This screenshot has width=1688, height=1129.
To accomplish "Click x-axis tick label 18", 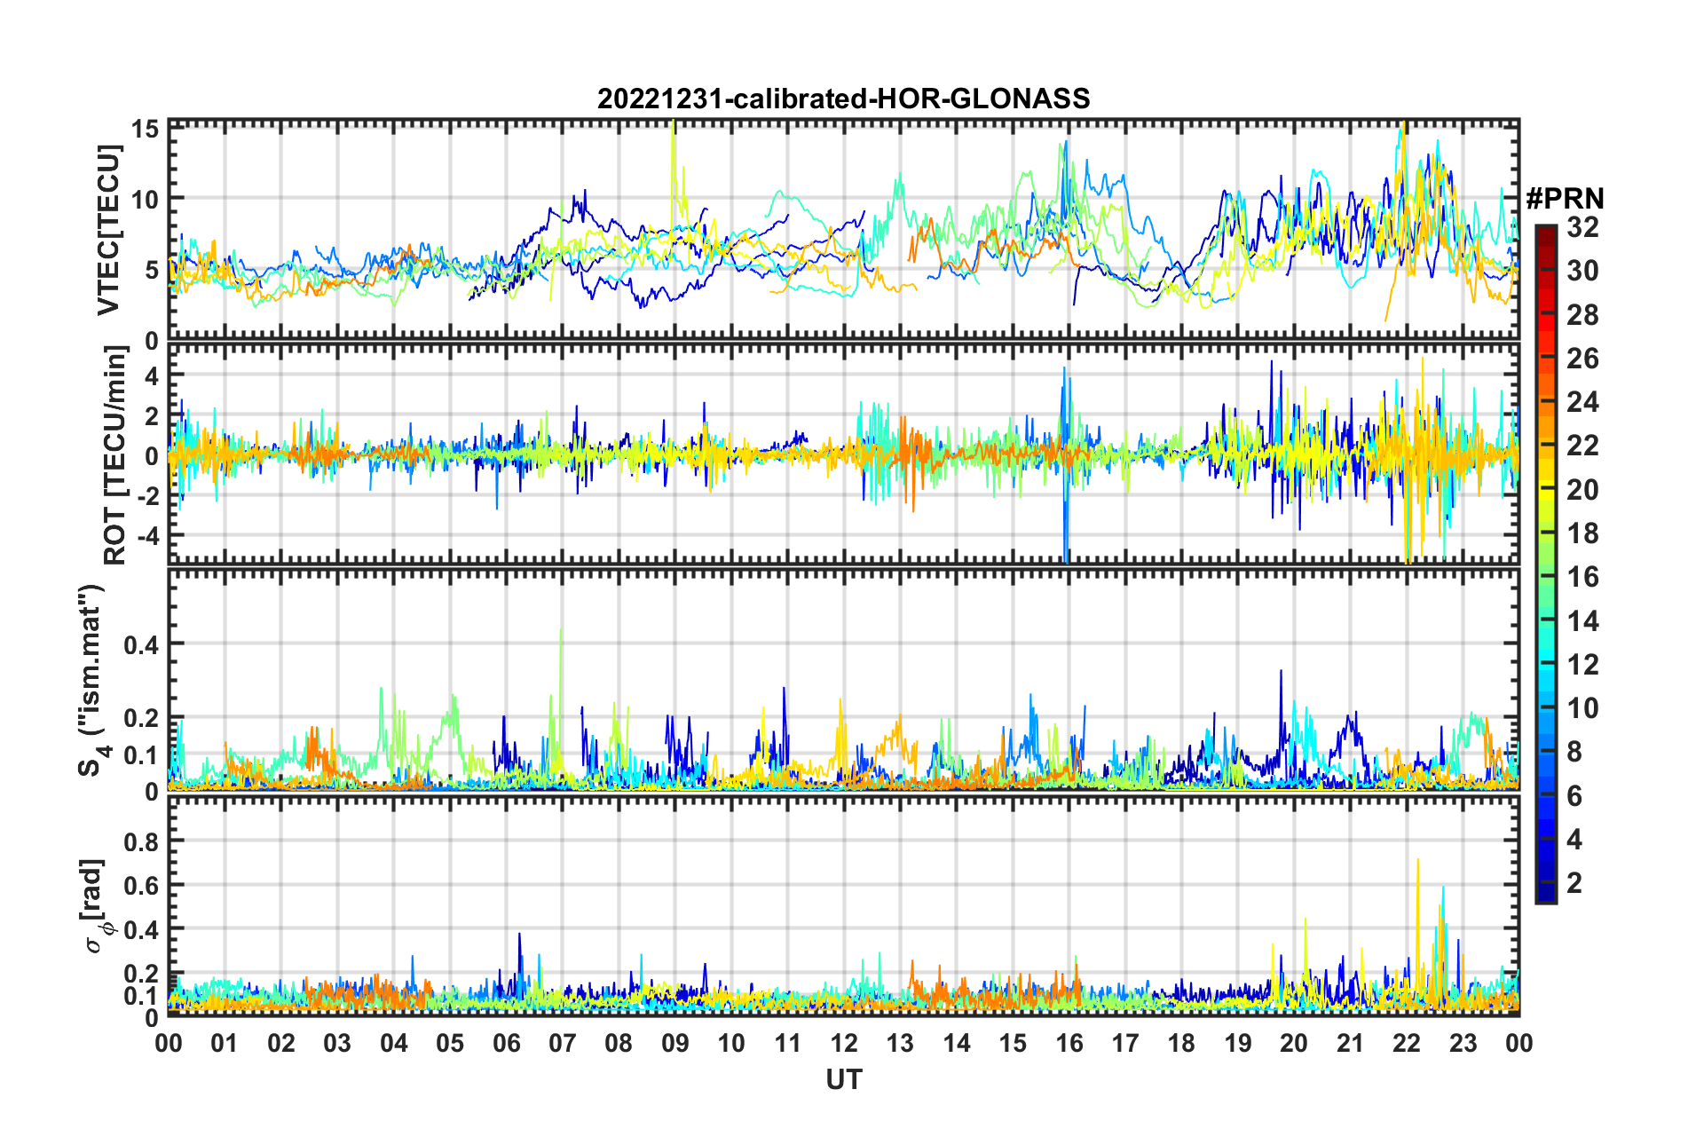I will tap(1181, 1044).
